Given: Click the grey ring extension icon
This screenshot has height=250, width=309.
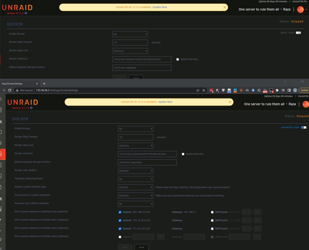Looking at the screenshot, I should tap(259, 90).
